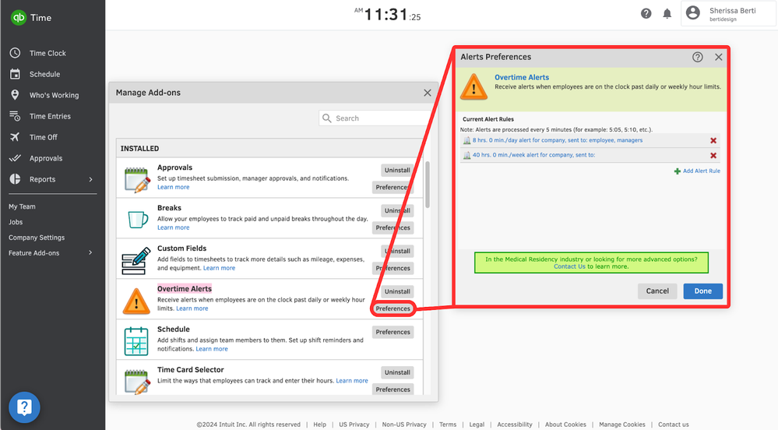Open My Team link
The width and height of the screenshot is (778, 430).
(x=22, y=206)
